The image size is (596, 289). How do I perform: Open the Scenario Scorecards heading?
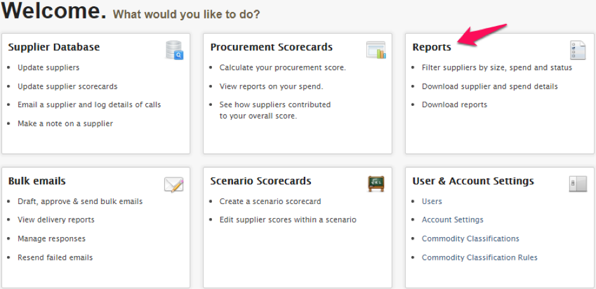click(x=261, y=181)
